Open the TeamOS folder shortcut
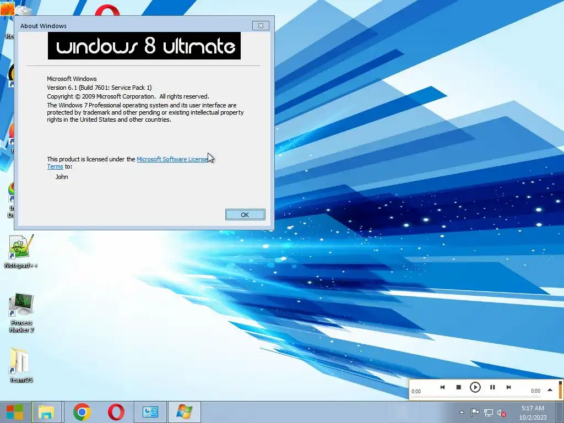 pos(21,365)
